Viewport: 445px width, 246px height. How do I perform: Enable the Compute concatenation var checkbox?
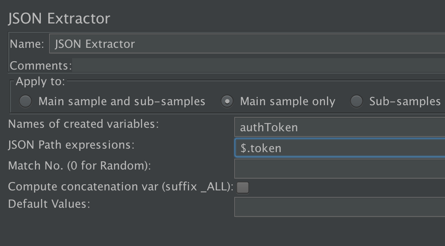(242, 188)
